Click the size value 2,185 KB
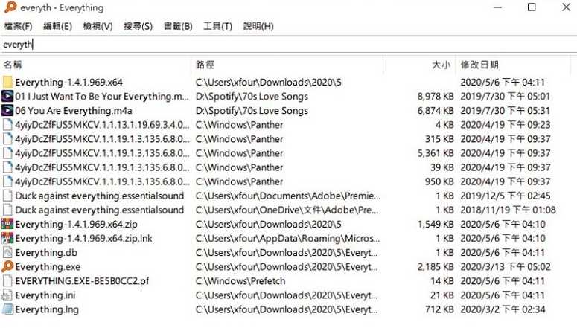This screenshot has height=328, width=577. coord(436,266)
